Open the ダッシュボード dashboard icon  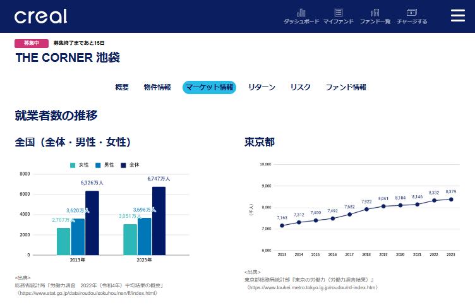point(301,16)
